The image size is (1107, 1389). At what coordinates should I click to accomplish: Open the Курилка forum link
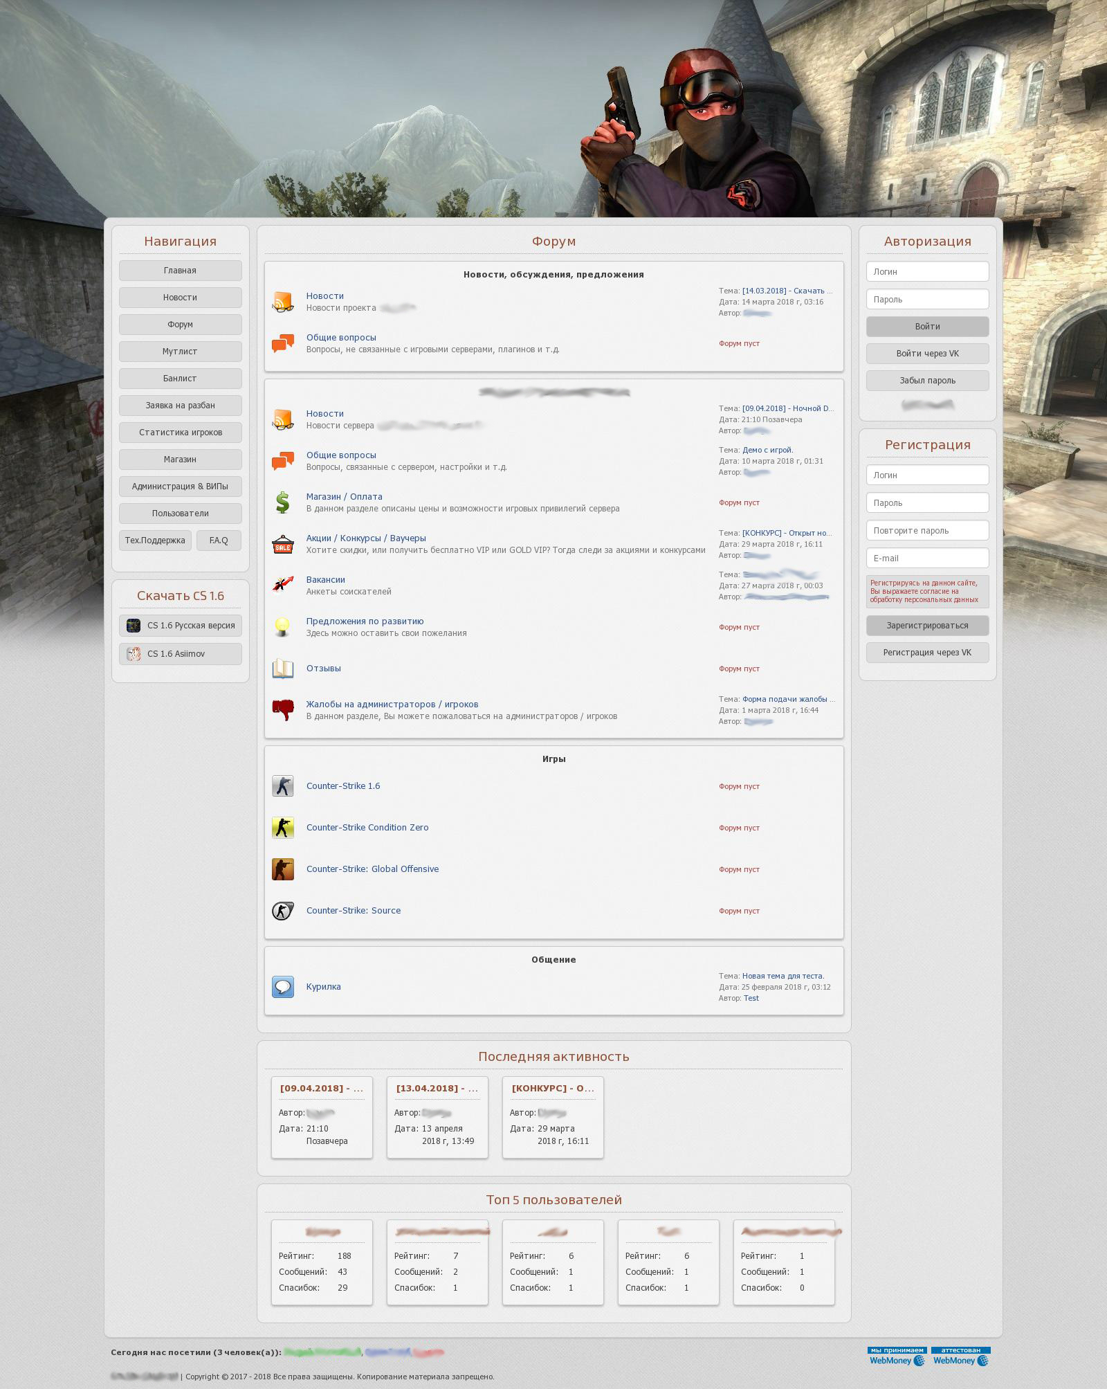tap(324, 987)
